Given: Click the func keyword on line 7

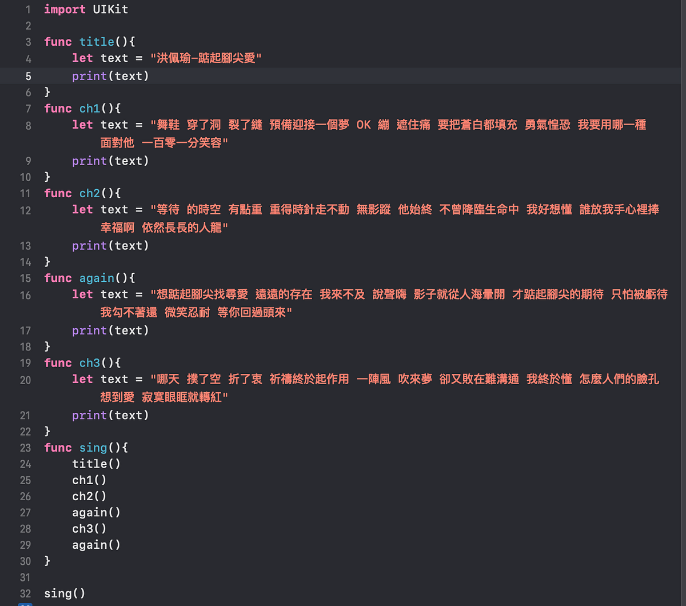Looking at the screenshot, I should (x=57, y=108).
